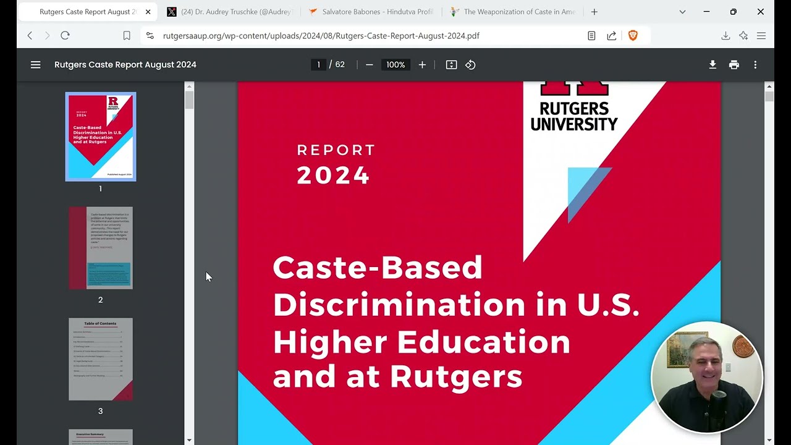Image resolution: width=791 pixels, height=445 pixels.
Task: Rotate the document counterclockwise
Action: click(470, 65)
